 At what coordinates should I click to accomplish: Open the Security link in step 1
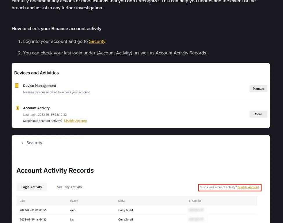pos(97,41)
